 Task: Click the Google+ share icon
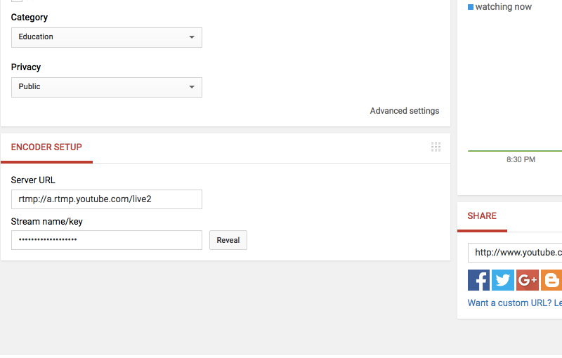(x=527, y=280)
